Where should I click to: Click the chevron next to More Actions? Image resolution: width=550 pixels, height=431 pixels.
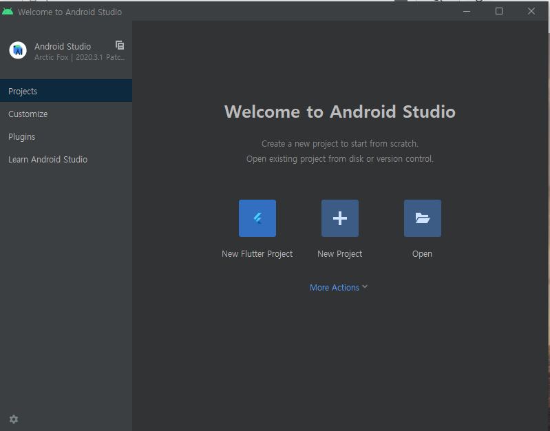tap(365, 286)
